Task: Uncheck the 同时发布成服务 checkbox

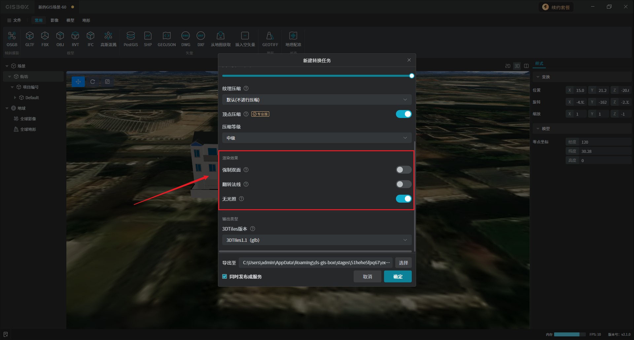Action: click(225, 277)
